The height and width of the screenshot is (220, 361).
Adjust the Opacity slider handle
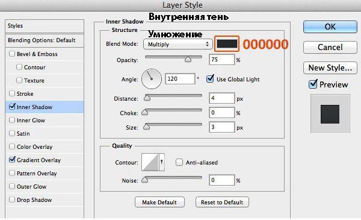(188, 60)
